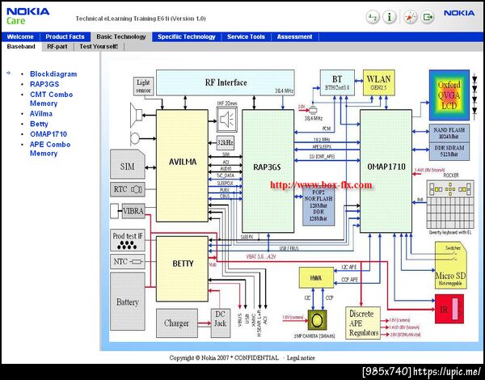Go to the Service Tools tab
Screen dimensions: 485x380
246,37
